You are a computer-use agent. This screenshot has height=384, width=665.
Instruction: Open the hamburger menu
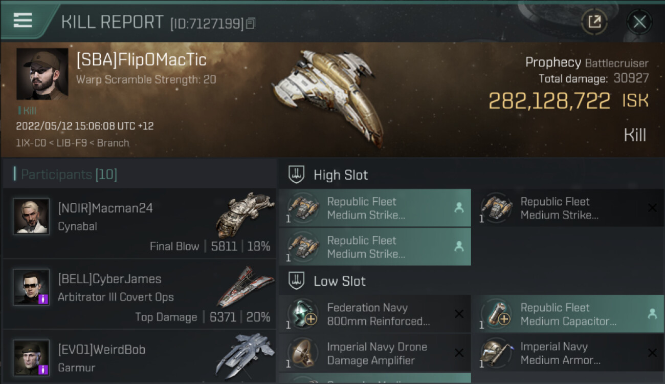coord(23,20)
